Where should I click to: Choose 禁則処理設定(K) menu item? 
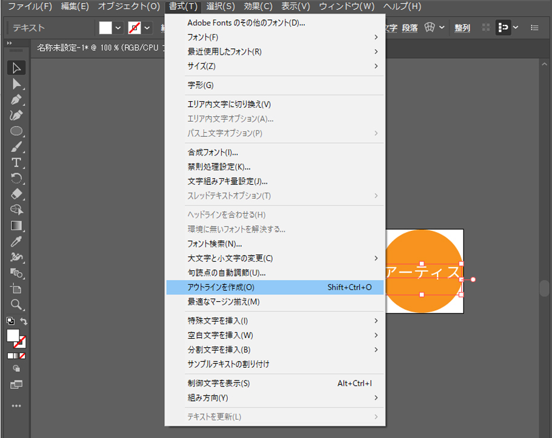point(274,167)
